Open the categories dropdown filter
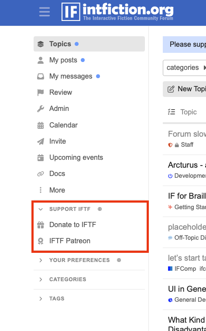Viewport: 206px width, 331px height. click(x=184, y=68)
